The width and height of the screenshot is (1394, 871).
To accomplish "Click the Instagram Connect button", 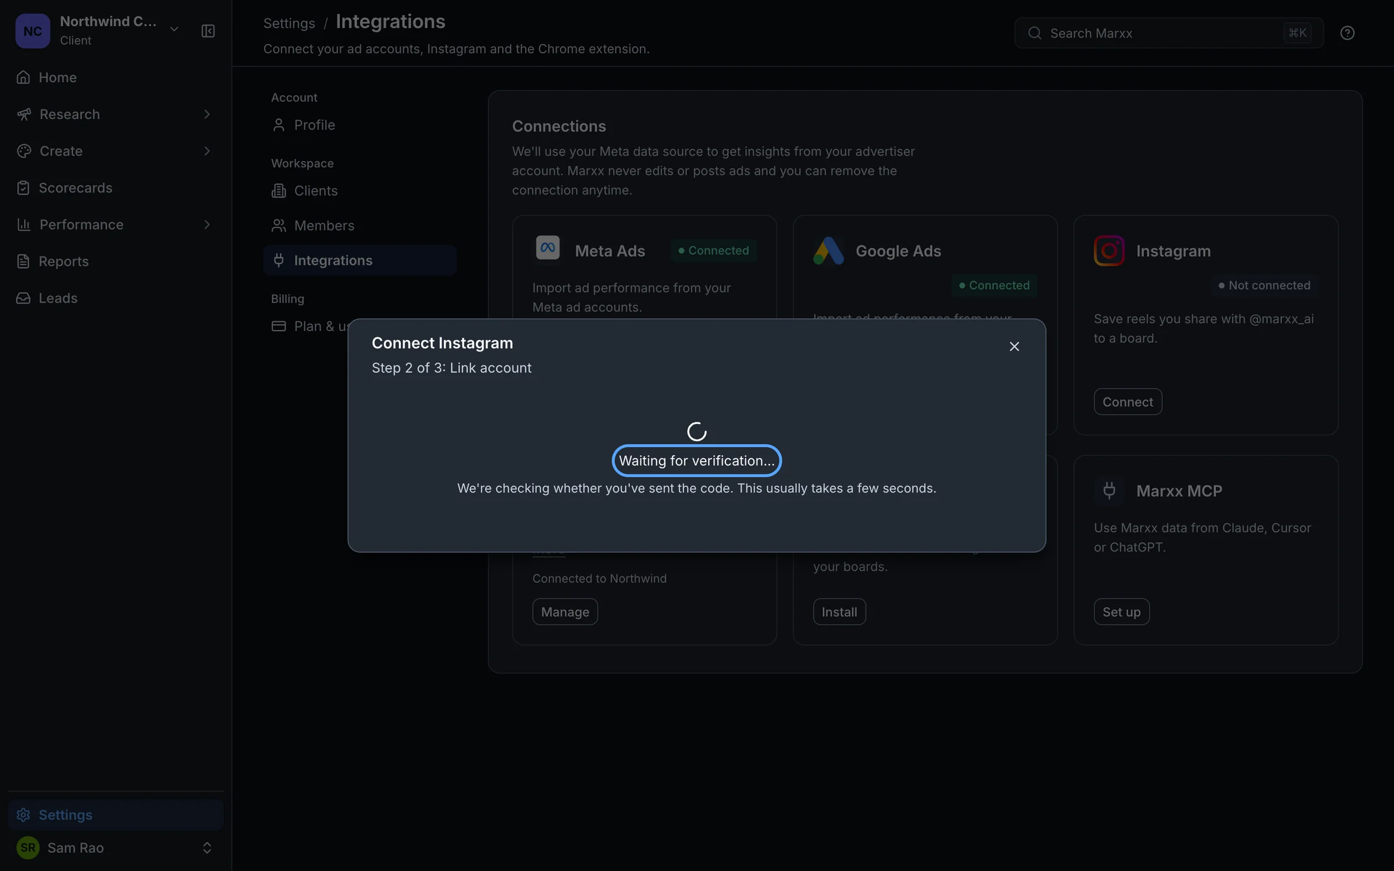I will pos(1128,402).
